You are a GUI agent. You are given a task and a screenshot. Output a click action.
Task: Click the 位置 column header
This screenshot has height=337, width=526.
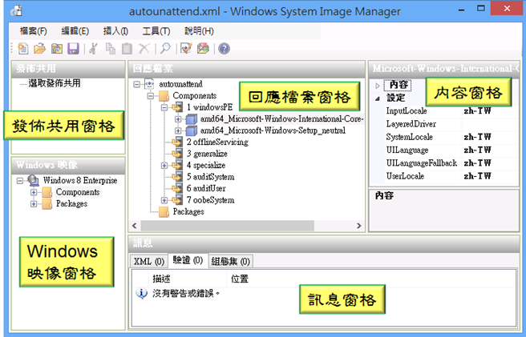pos(240,279)
